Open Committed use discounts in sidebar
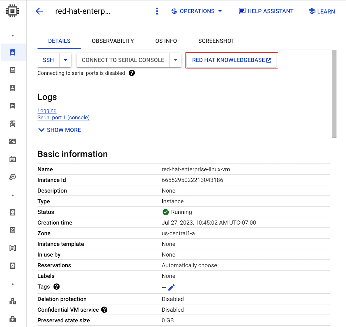 [x=13, y=141]
